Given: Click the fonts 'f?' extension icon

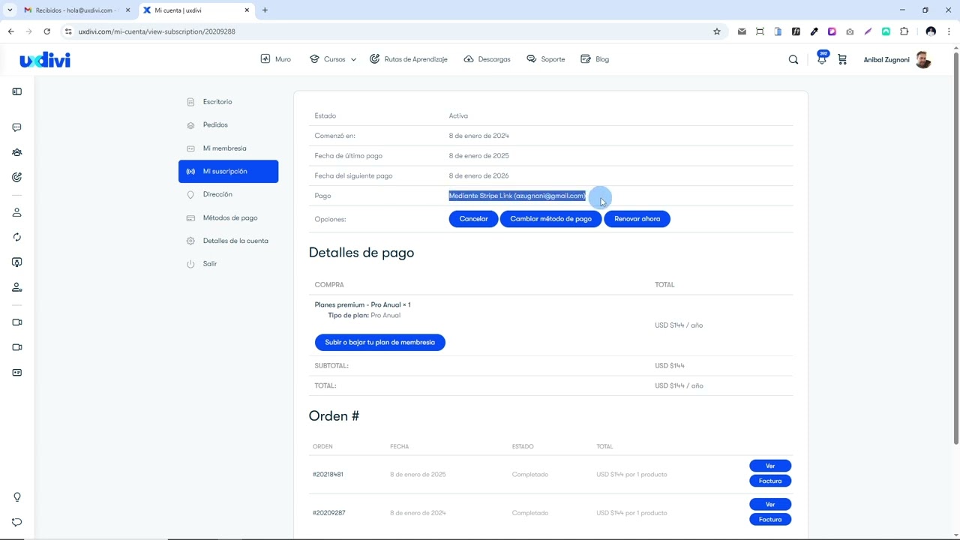Looking at the screenshot, I should click(796, 31).
